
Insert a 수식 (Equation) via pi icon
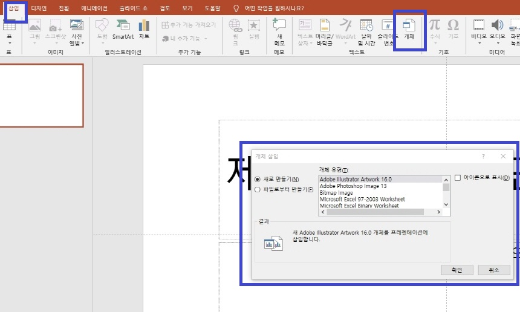(434, 25)
